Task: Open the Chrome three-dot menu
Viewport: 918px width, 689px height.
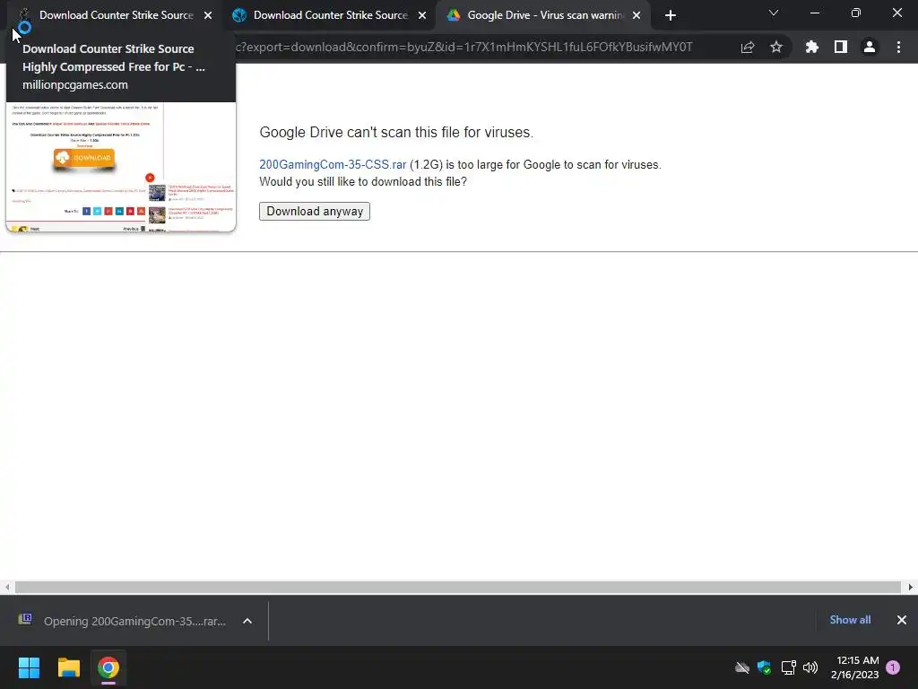Action: click(898, 47)
